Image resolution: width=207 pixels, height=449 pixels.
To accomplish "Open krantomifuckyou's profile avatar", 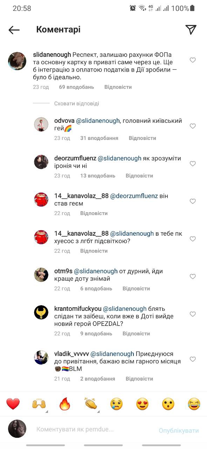I will tap(41, 312).
